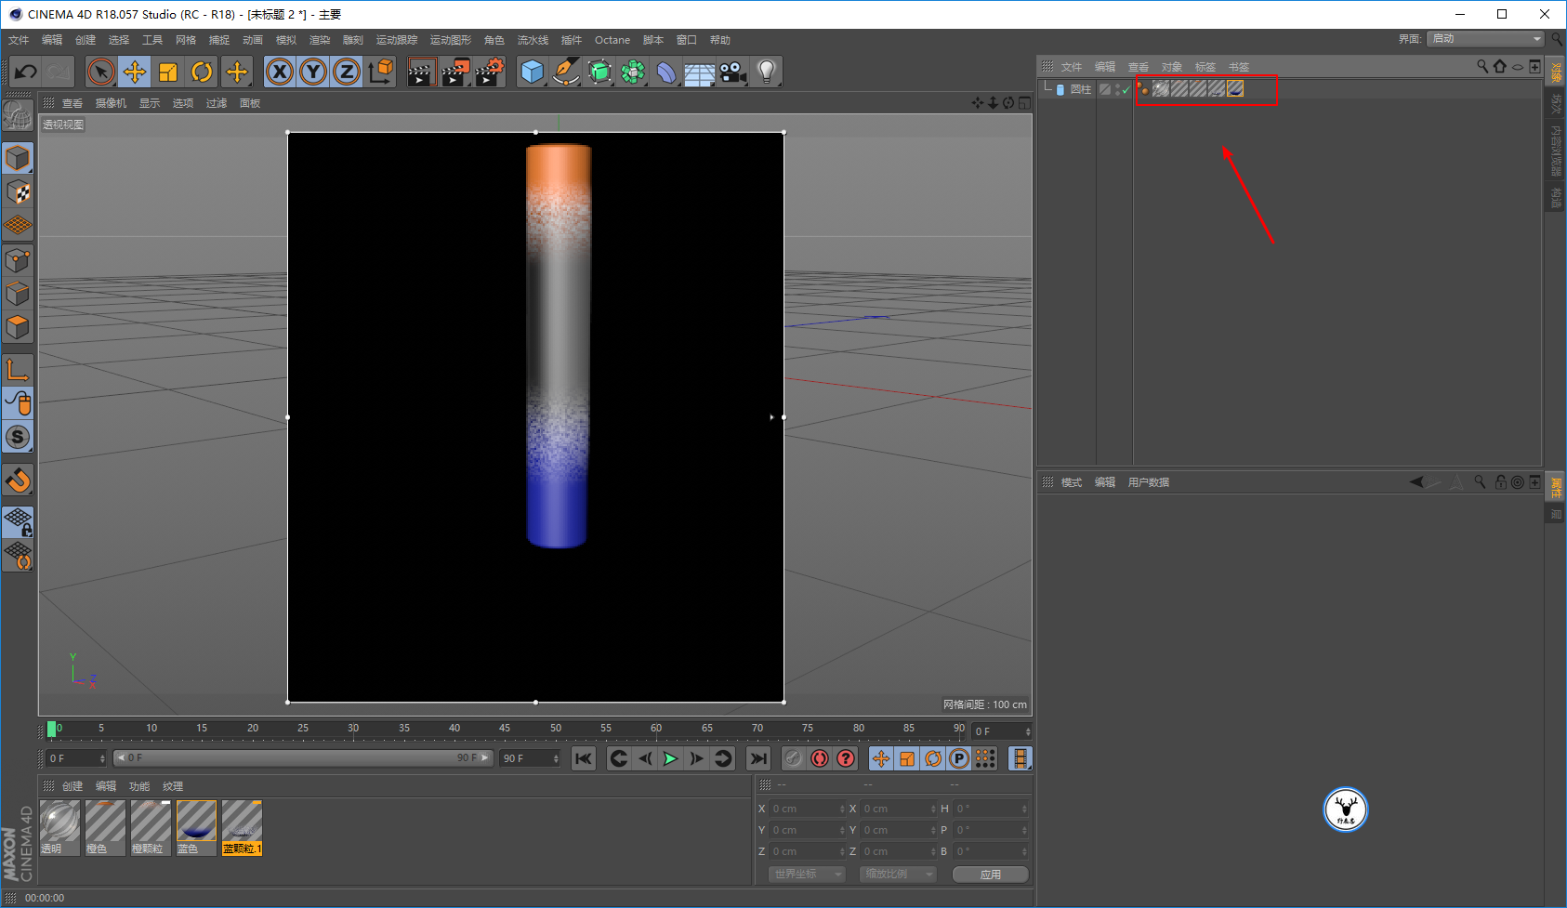The width and height of the screenshot is (1567, 908).
Task: Play the animation forward
Action: pyautogui.click(x=670, y=759)
